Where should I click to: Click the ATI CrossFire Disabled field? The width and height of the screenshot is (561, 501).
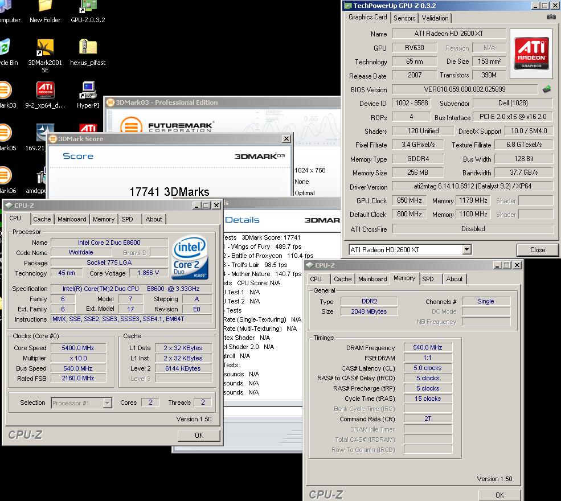[473, 229]
